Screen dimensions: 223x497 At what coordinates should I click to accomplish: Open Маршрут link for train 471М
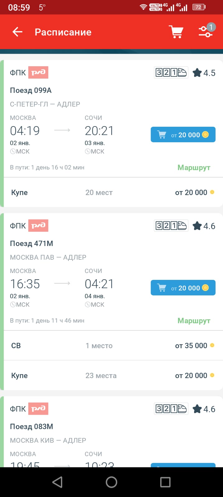click(194, 321)
